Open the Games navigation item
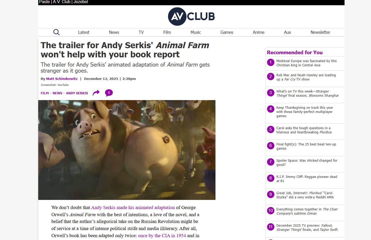The height and width of the screenshot is (240, 371). [x=227, y=32]
